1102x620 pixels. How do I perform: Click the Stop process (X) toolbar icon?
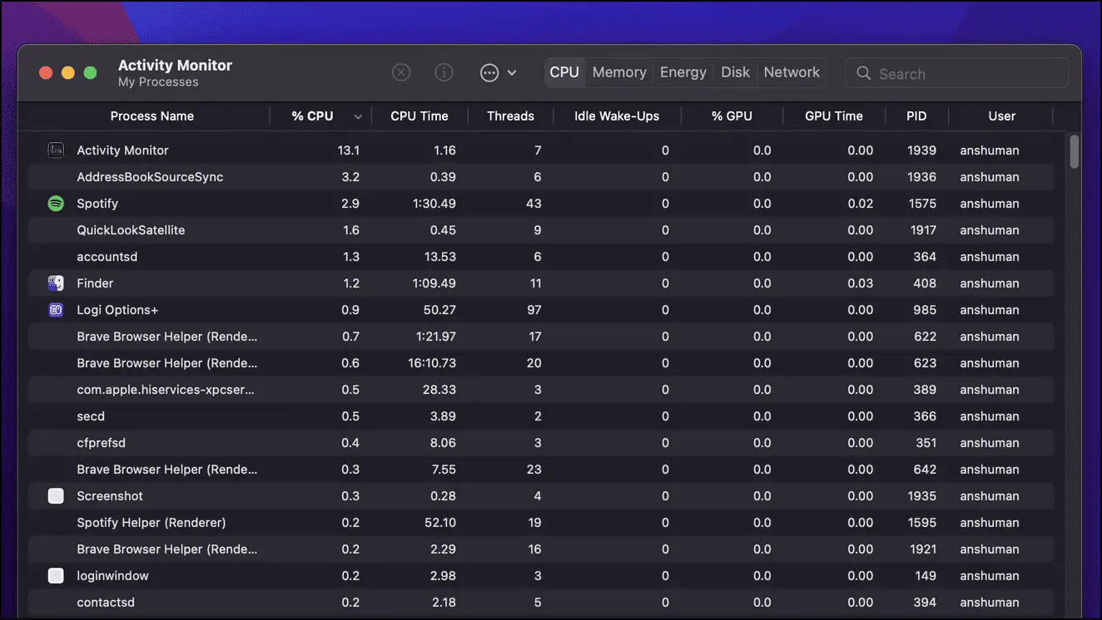point(401,72)
